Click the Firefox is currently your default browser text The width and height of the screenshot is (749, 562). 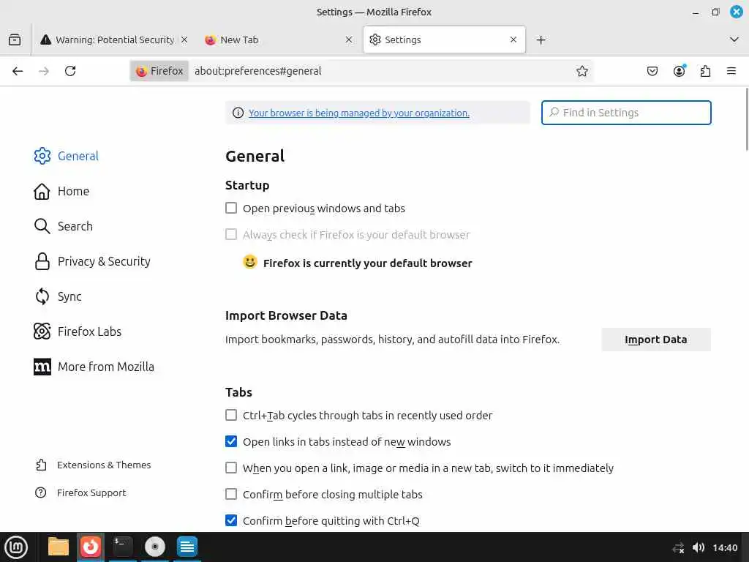click(367, 263)
